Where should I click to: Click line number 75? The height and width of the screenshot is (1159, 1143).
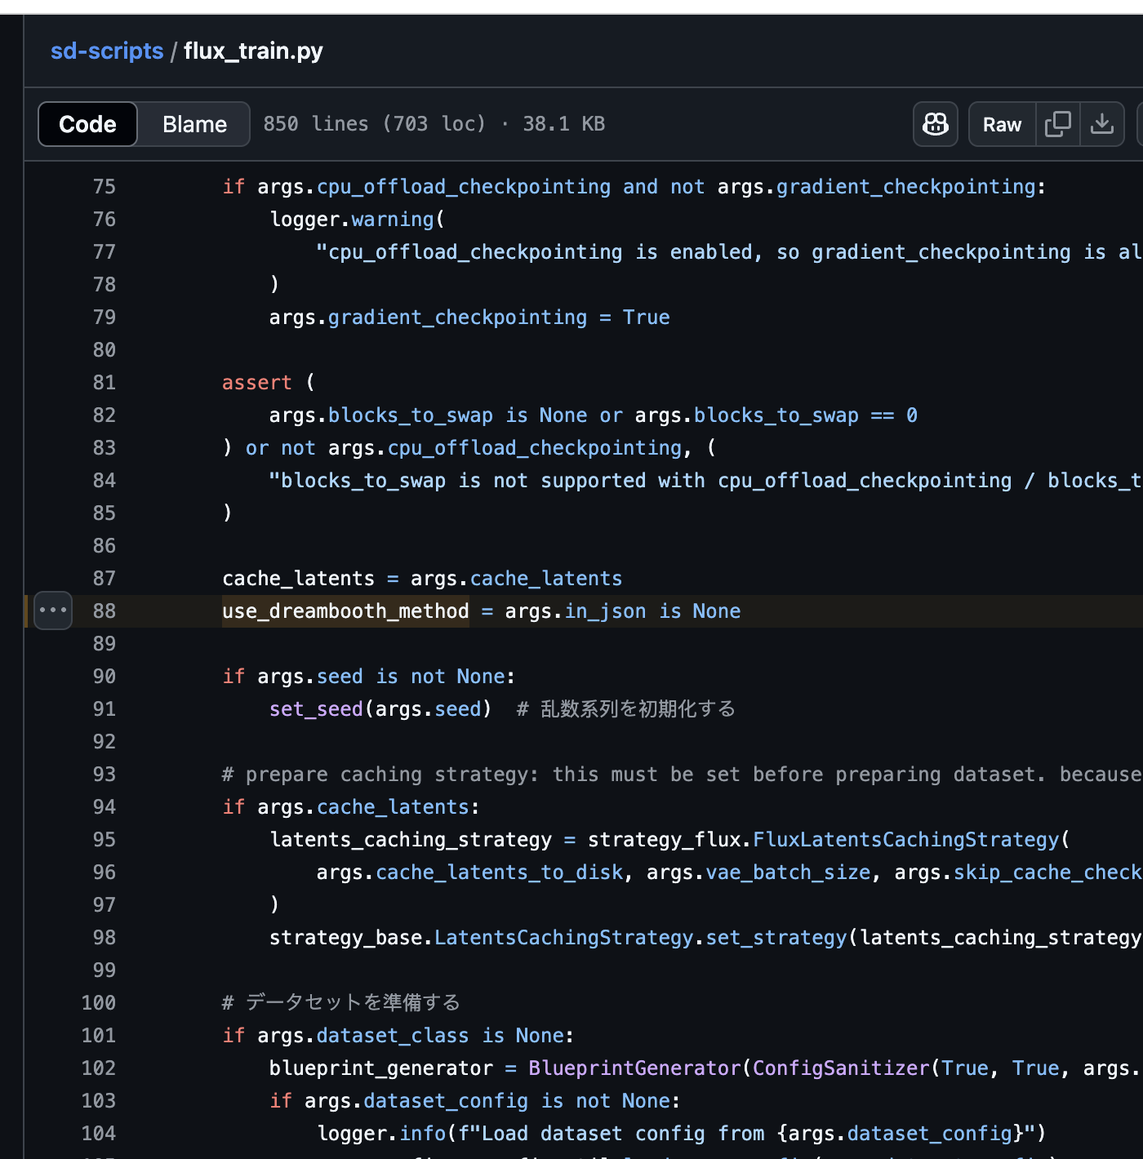pos(104,187)
